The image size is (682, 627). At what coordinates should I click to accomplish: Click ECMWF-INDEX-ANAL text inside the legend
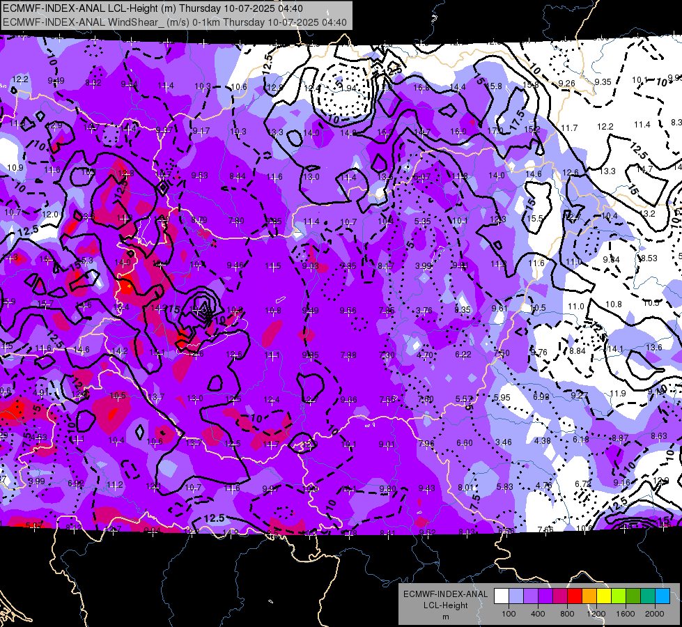[x=445, y=594]
